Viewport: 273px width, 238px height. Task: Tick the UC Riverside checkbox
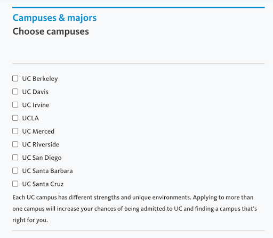[x=15, y=144]
